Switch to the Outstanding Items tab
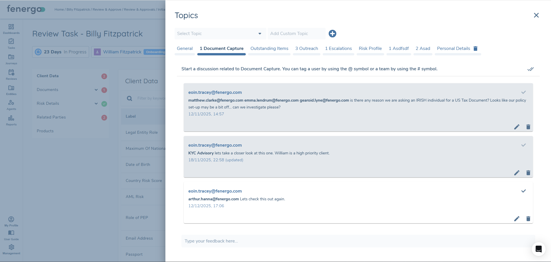This screenshot has height=262, width=551. (269, 48)
